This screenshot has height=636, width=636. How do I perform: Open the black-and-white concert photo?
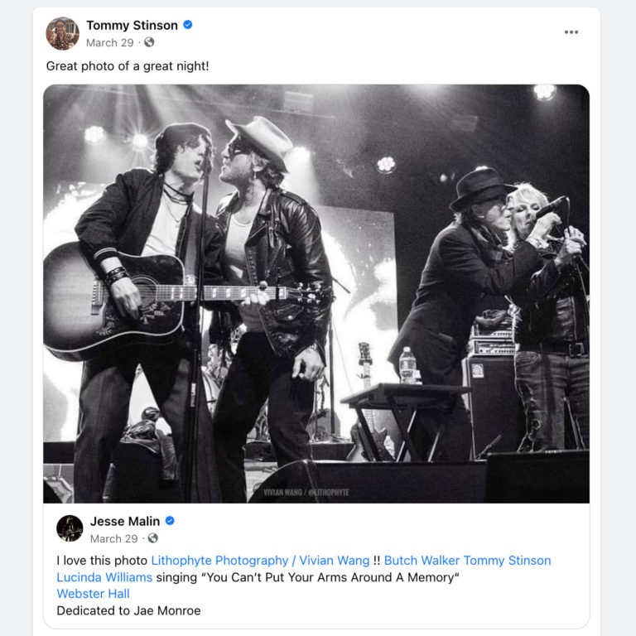pyautogui.click(x=316, y=294)
